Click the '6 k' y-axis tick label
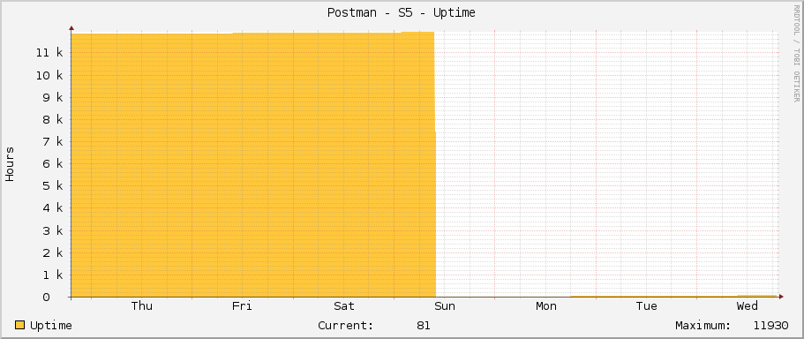The height and width of the screenshot is (339, 804). click(53, 164)
